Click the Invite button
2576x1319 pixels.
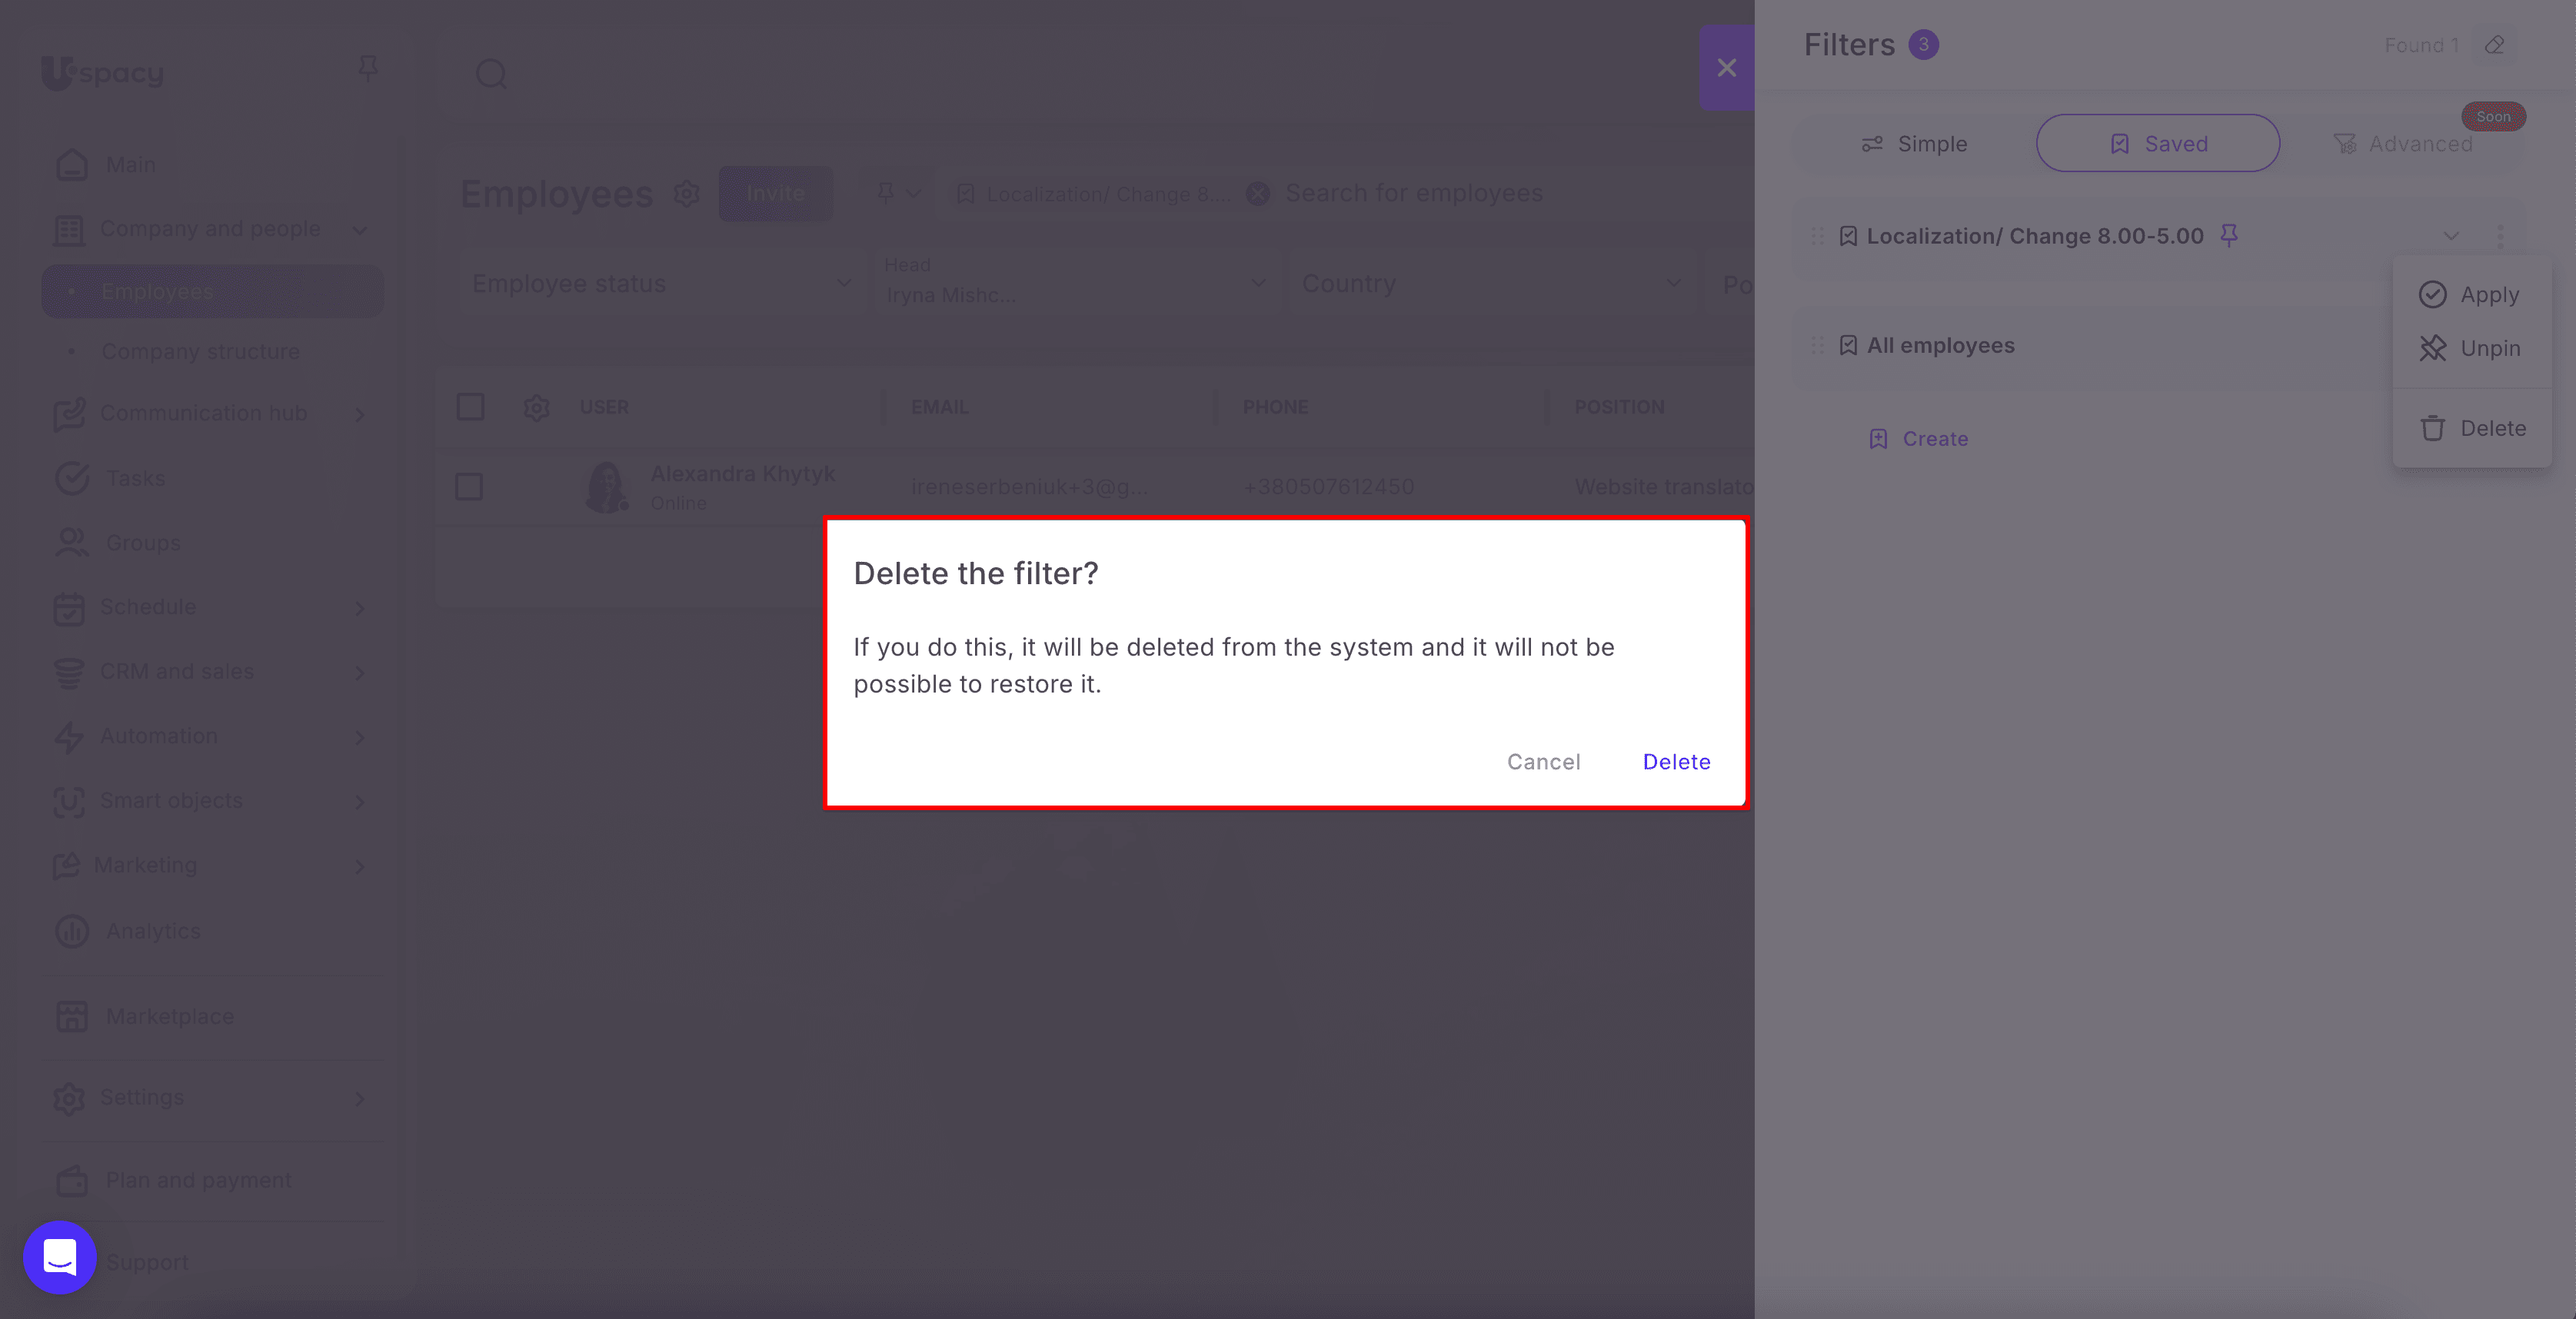[775, 193]
